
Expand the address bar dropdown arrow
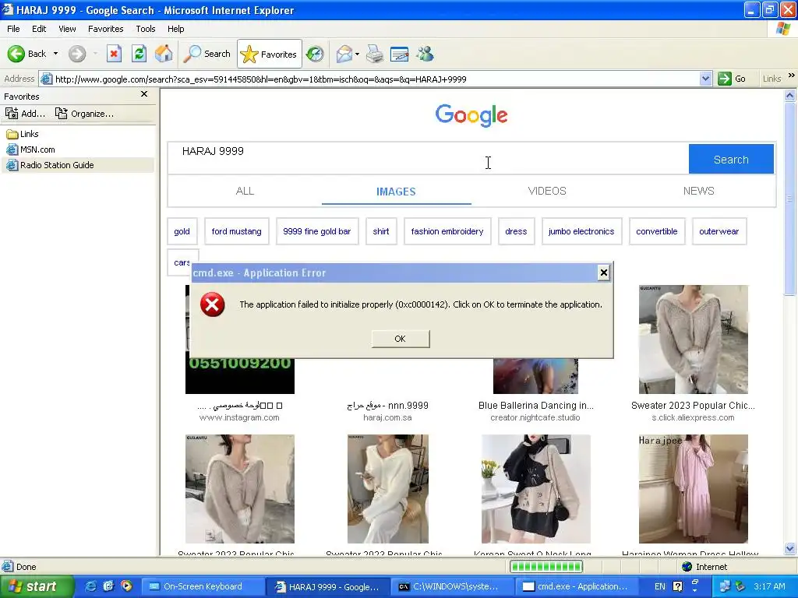coord(705,79)
